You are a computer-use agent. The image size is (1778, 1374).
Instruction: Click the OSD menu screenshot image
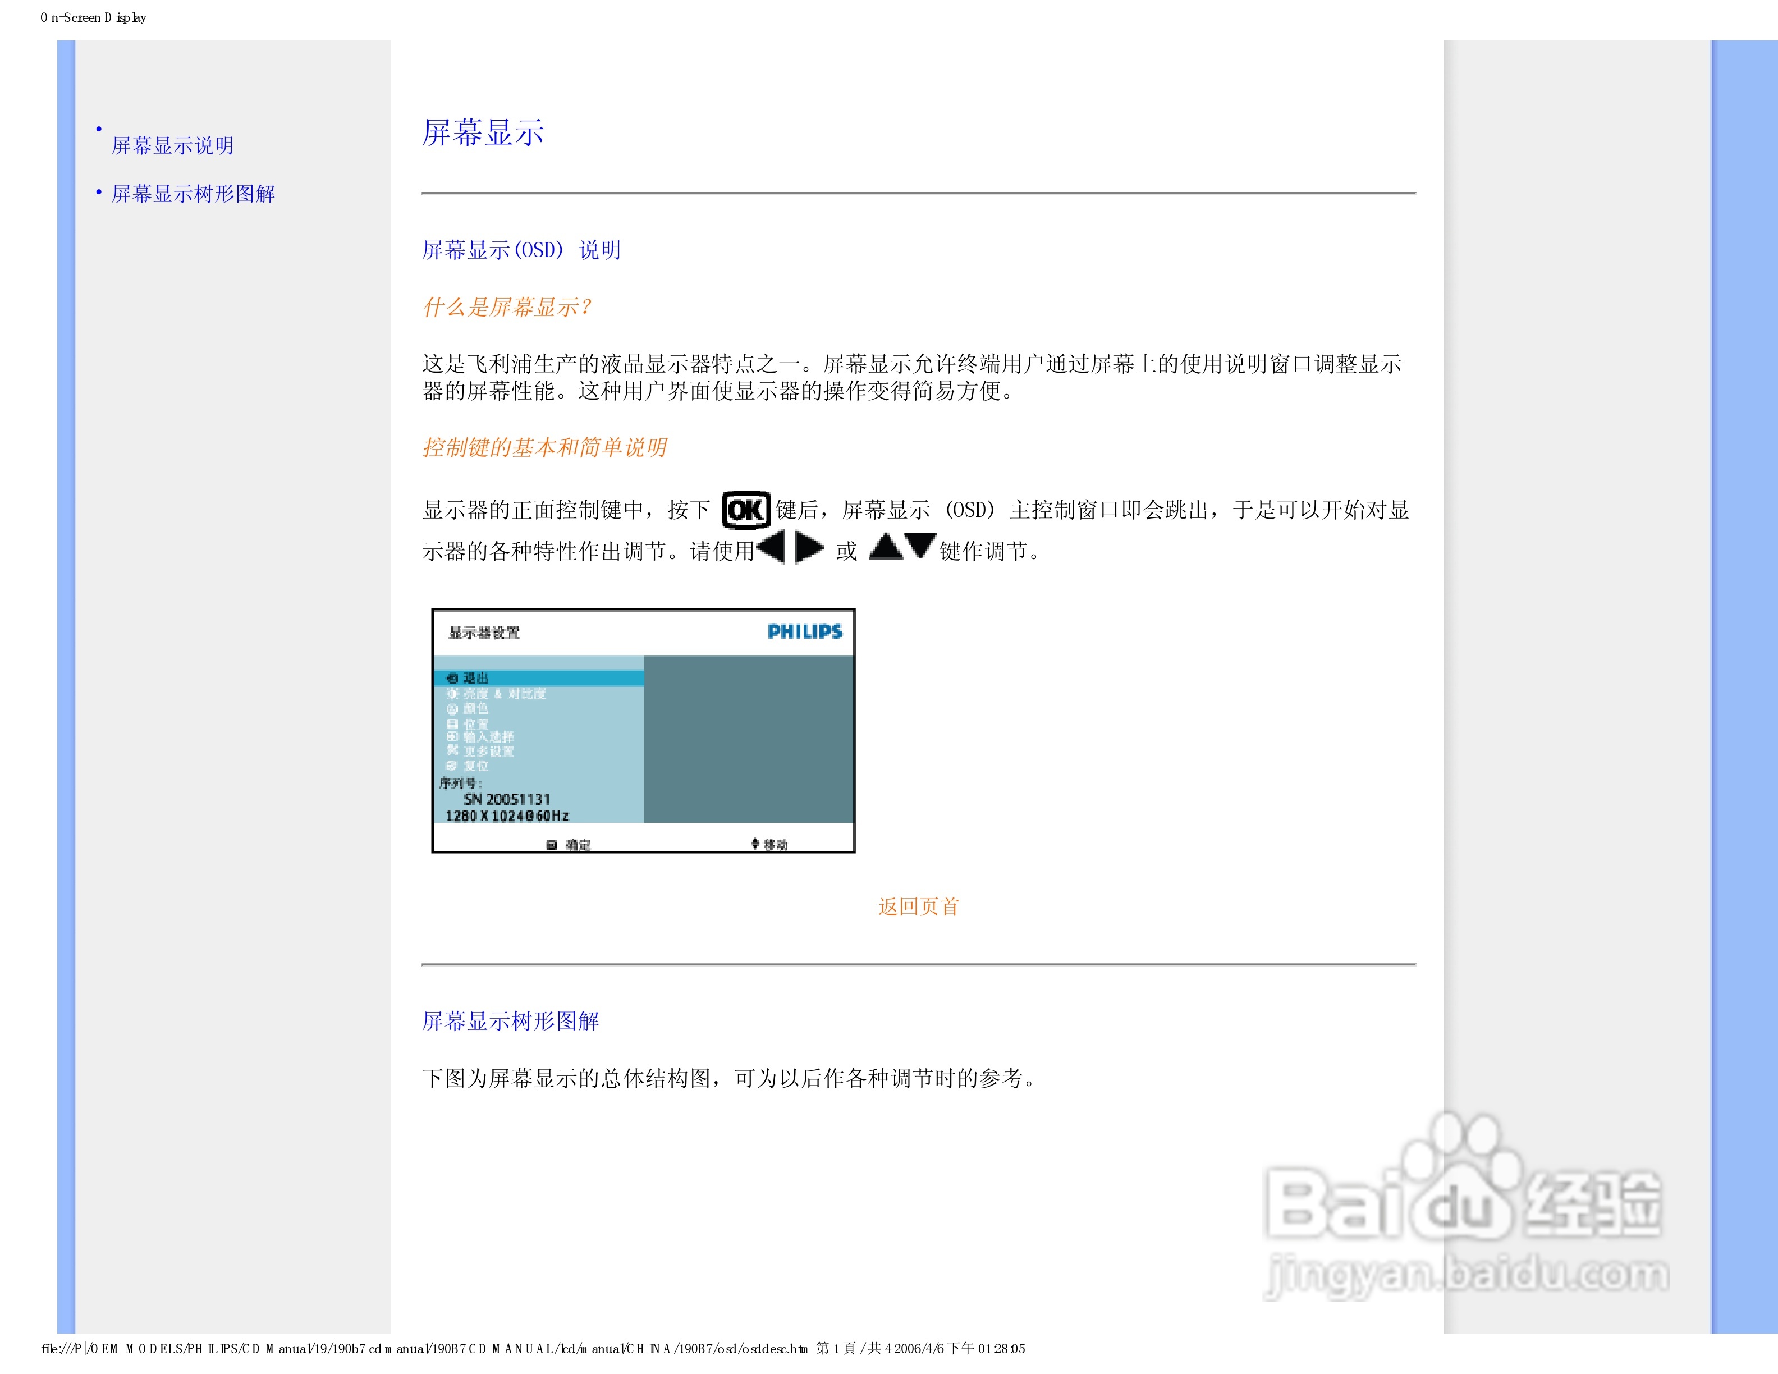point(643,731)
